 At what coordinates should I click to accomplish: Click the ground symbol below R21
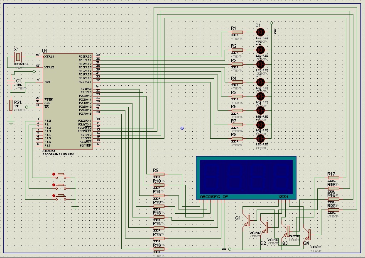(x=10, y=122)
